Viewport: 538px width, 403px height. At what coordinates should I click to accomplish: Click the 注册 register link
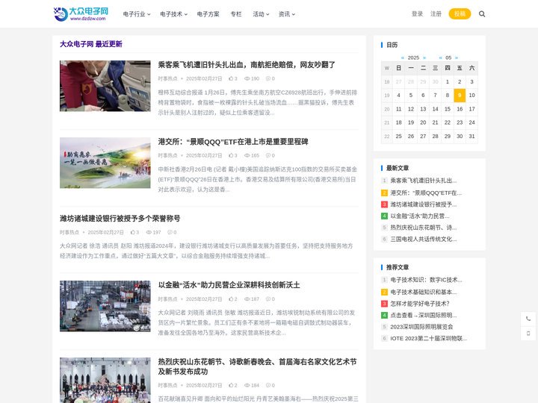click(x=436, y=13)
